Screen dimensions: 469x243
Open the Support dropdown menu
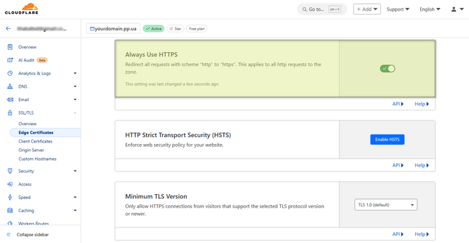coord(398,9)
